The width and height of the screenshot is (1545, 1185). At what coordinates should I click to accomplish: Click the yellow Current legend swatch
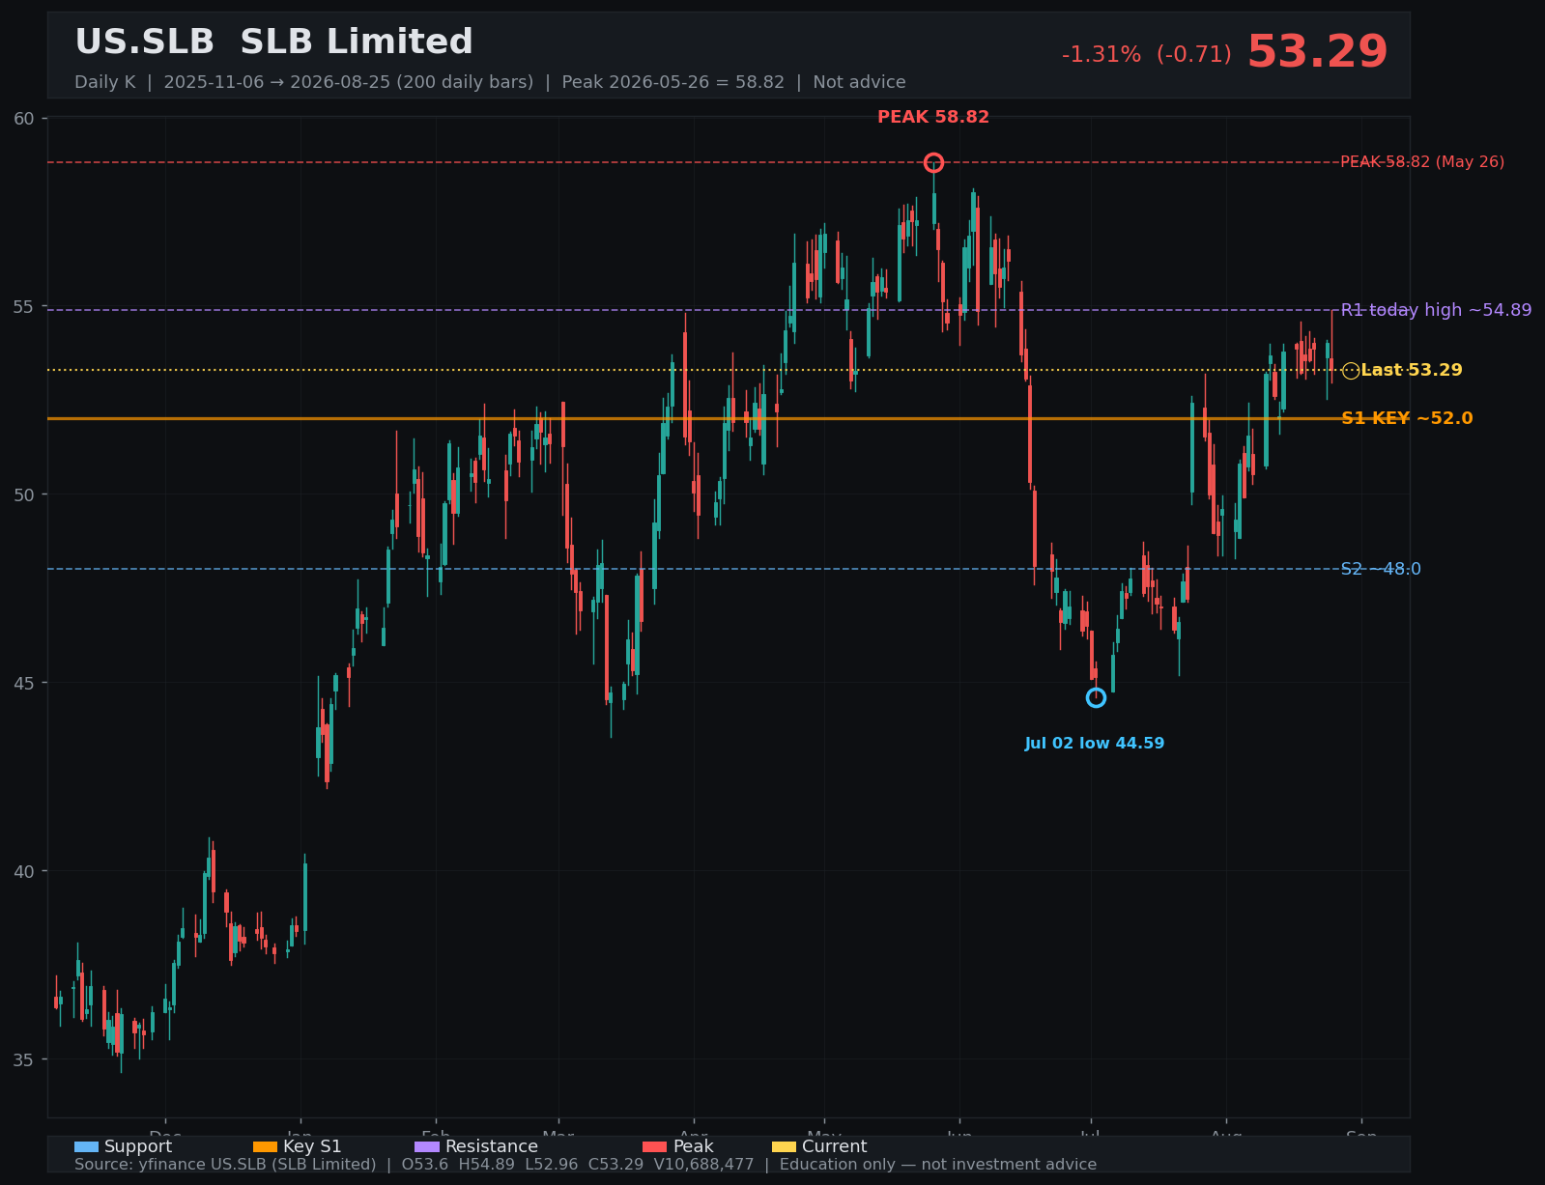[x=784, y=1147]
